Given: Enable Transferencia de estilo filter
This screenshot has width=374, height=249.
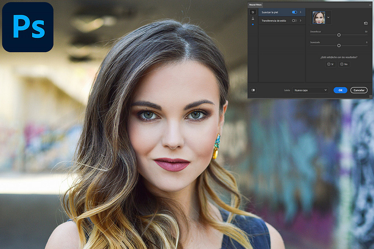Looking at the screenshot, I should 295,21.
